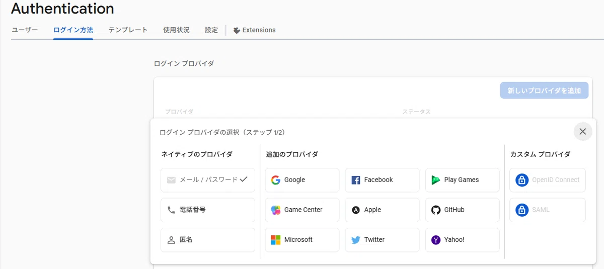Click the Play Games logo icon

coord(436,180)
